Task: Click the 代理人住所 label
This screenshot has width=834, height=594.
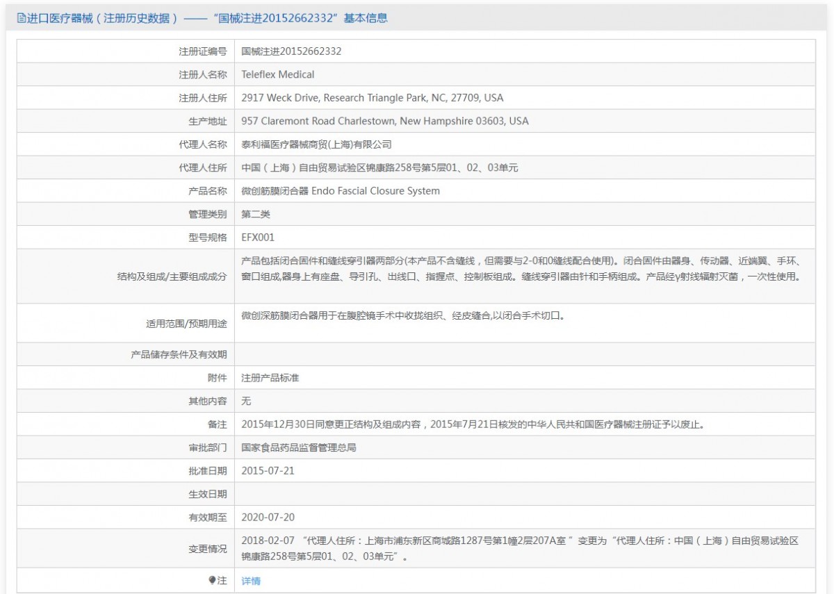Action: (203, 167)
